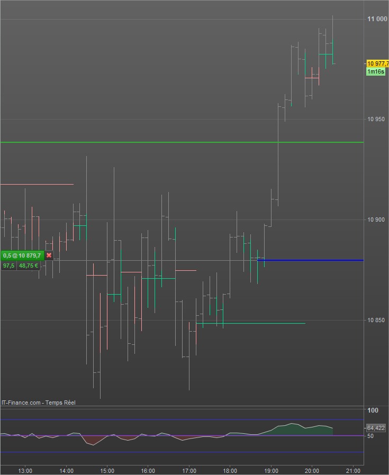Screen dimensions: 389x475
Task: Select the upper blue overbought line in indicator
Action: tap(182, 419)
